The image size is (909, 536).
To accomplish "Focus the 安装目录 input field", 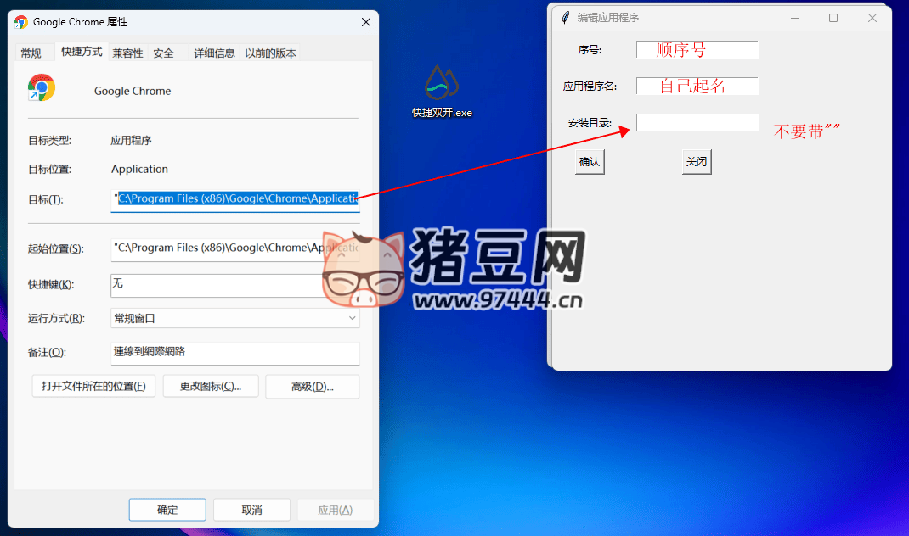I will coord(697,123).
